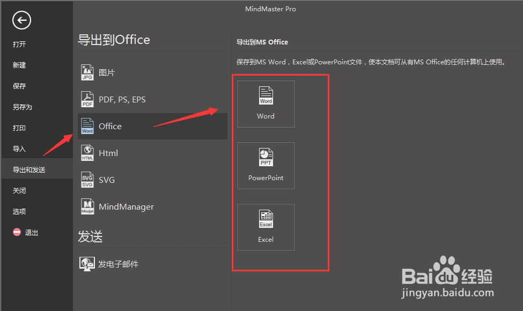Click the email send icon
523x311 pixels.
click(x=87, y=264)
